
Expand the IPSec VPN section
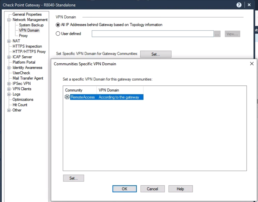pyautogui.click(x=9, y=83)
